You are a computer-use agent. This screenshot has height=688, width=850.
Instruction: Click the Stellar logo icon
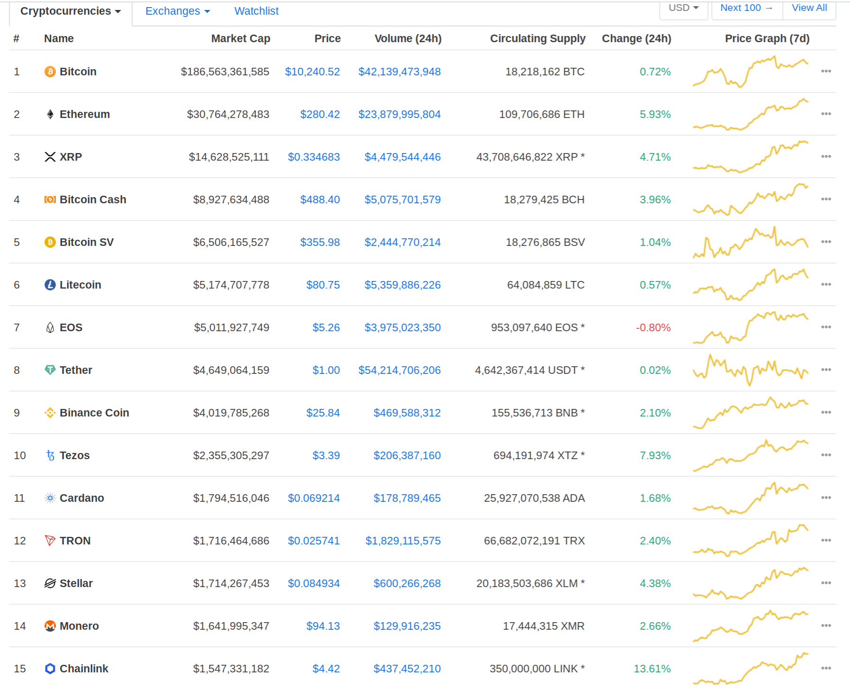(x=50, y=583)
